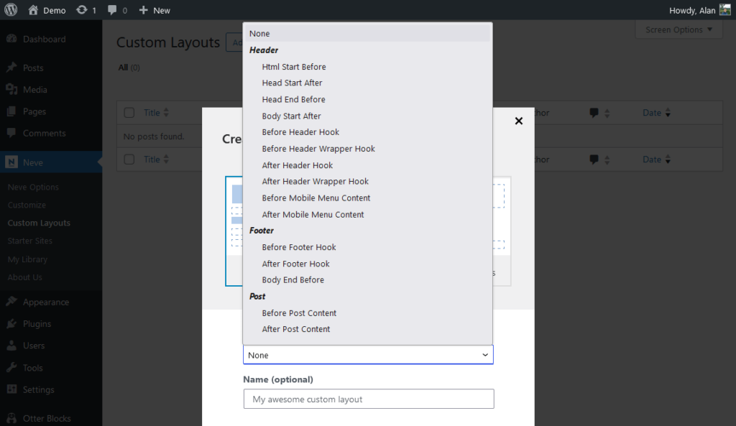
Task: Open Neve Options submenu link
Action: pyautogui.click(x=33, y=187)
